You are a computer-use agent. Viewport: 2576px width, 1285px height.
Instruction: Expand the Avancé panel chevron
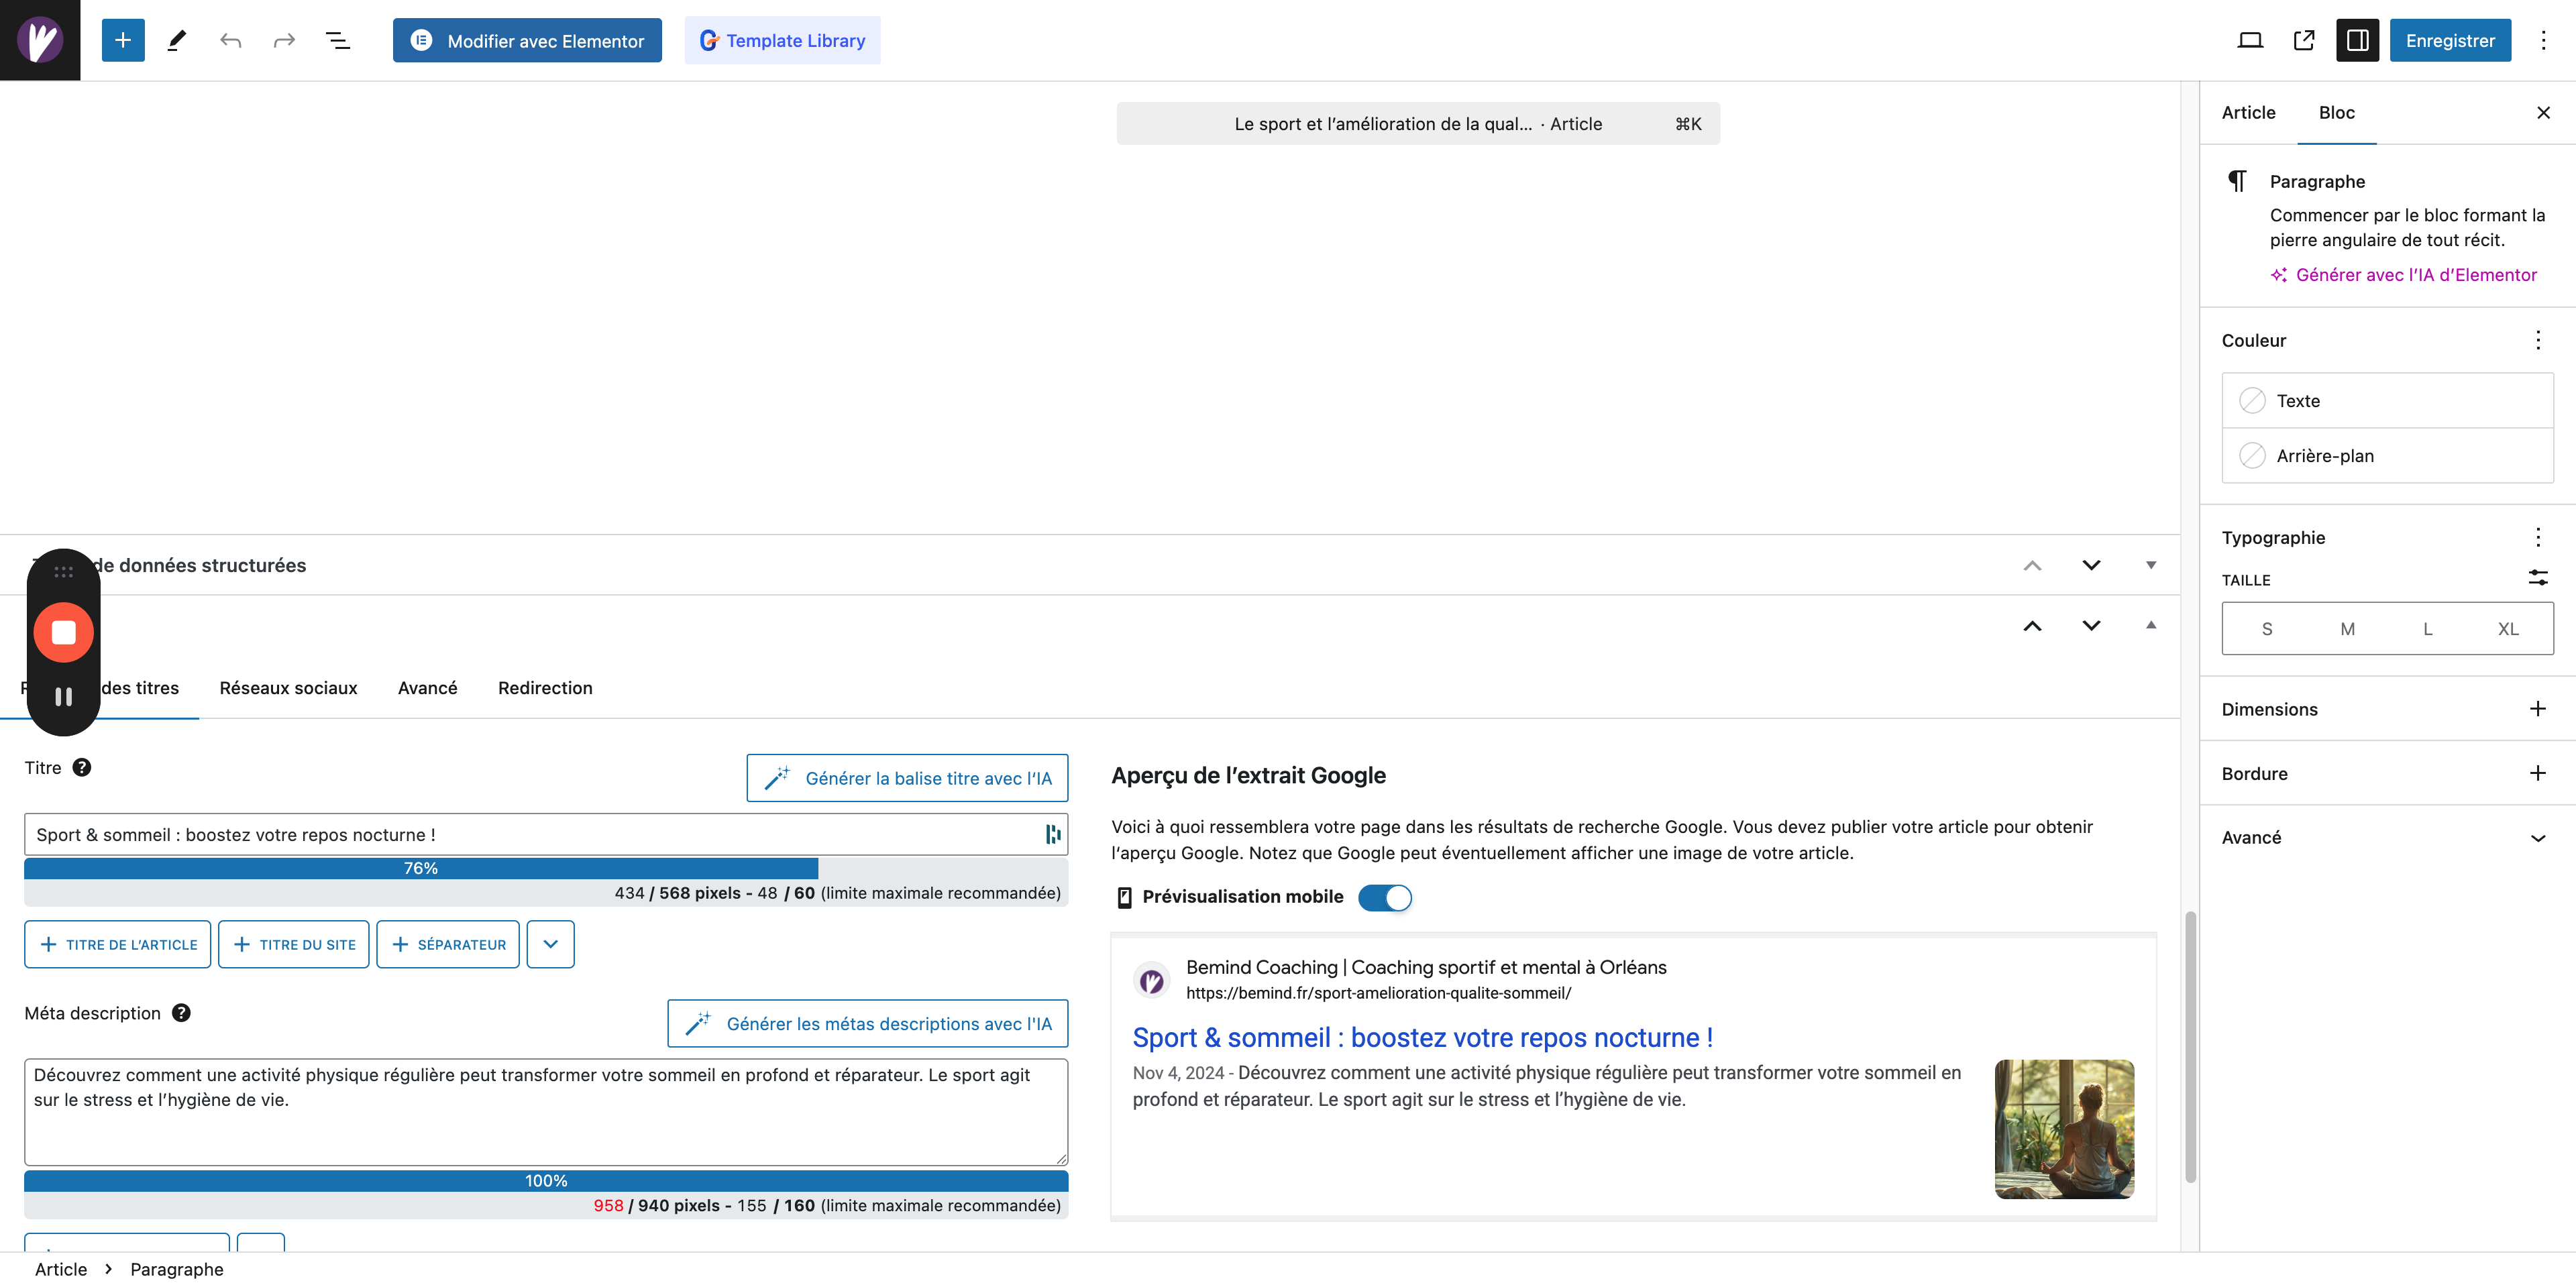(x=2537, y=838)
